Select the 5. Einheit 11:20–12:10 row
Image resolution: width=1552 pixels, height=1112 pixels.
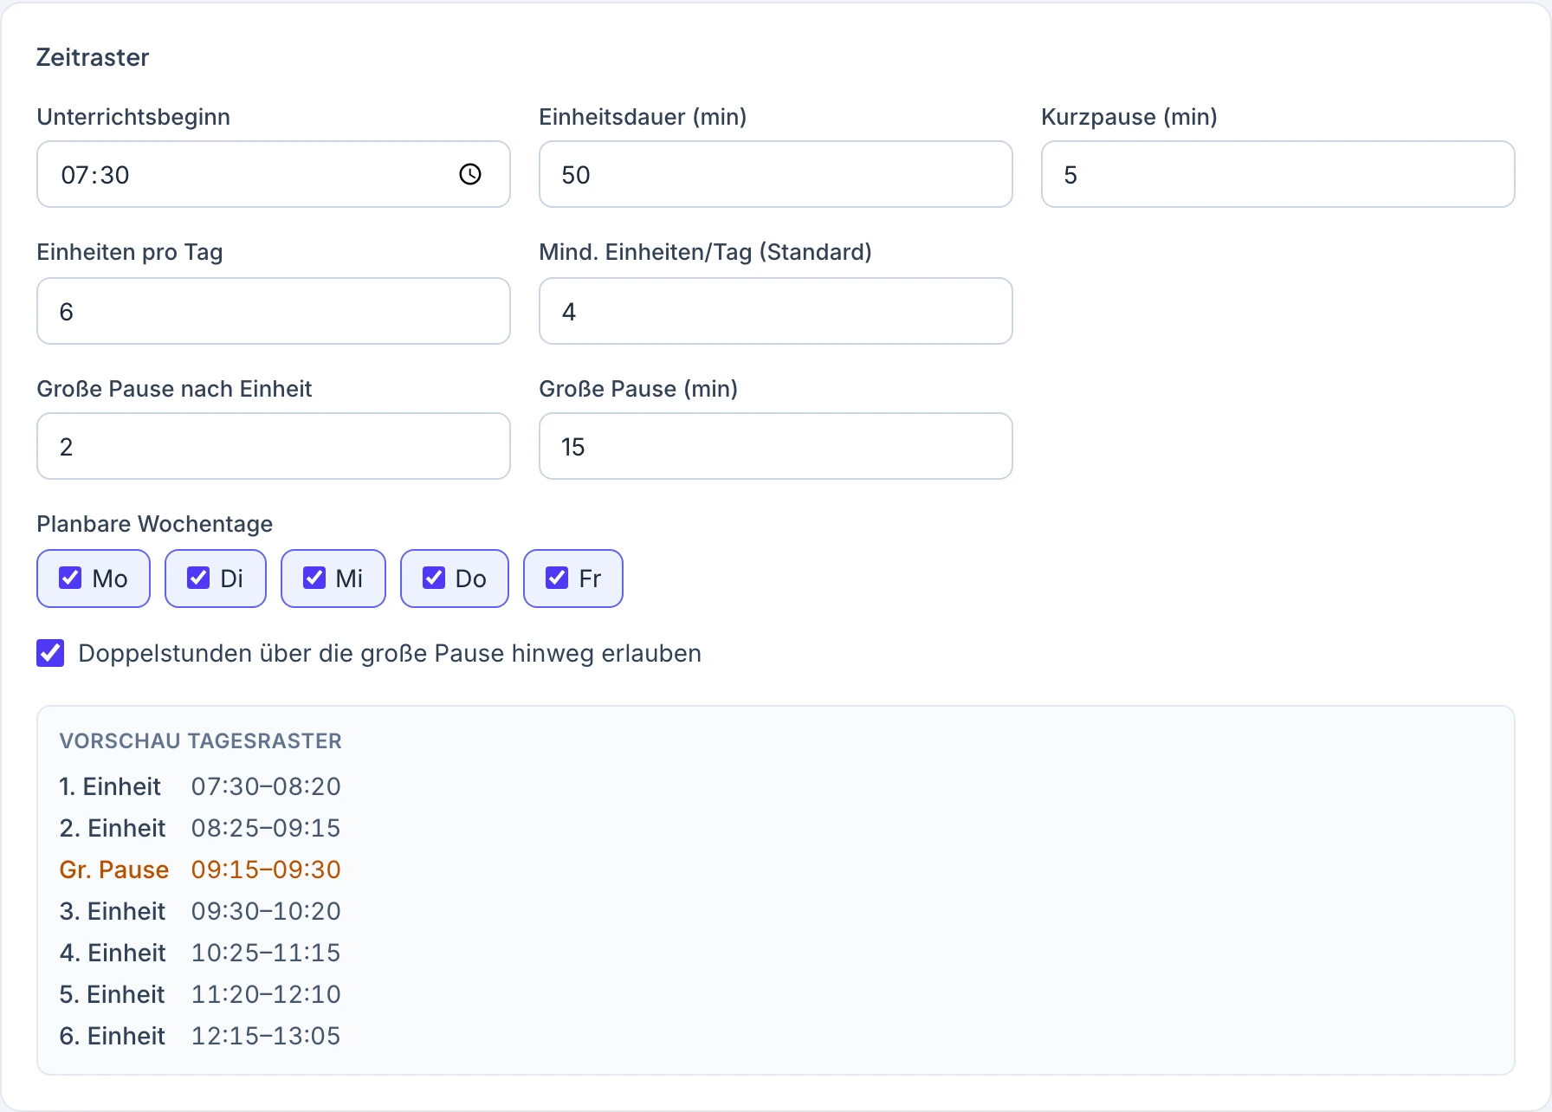[x=200, y=994]
